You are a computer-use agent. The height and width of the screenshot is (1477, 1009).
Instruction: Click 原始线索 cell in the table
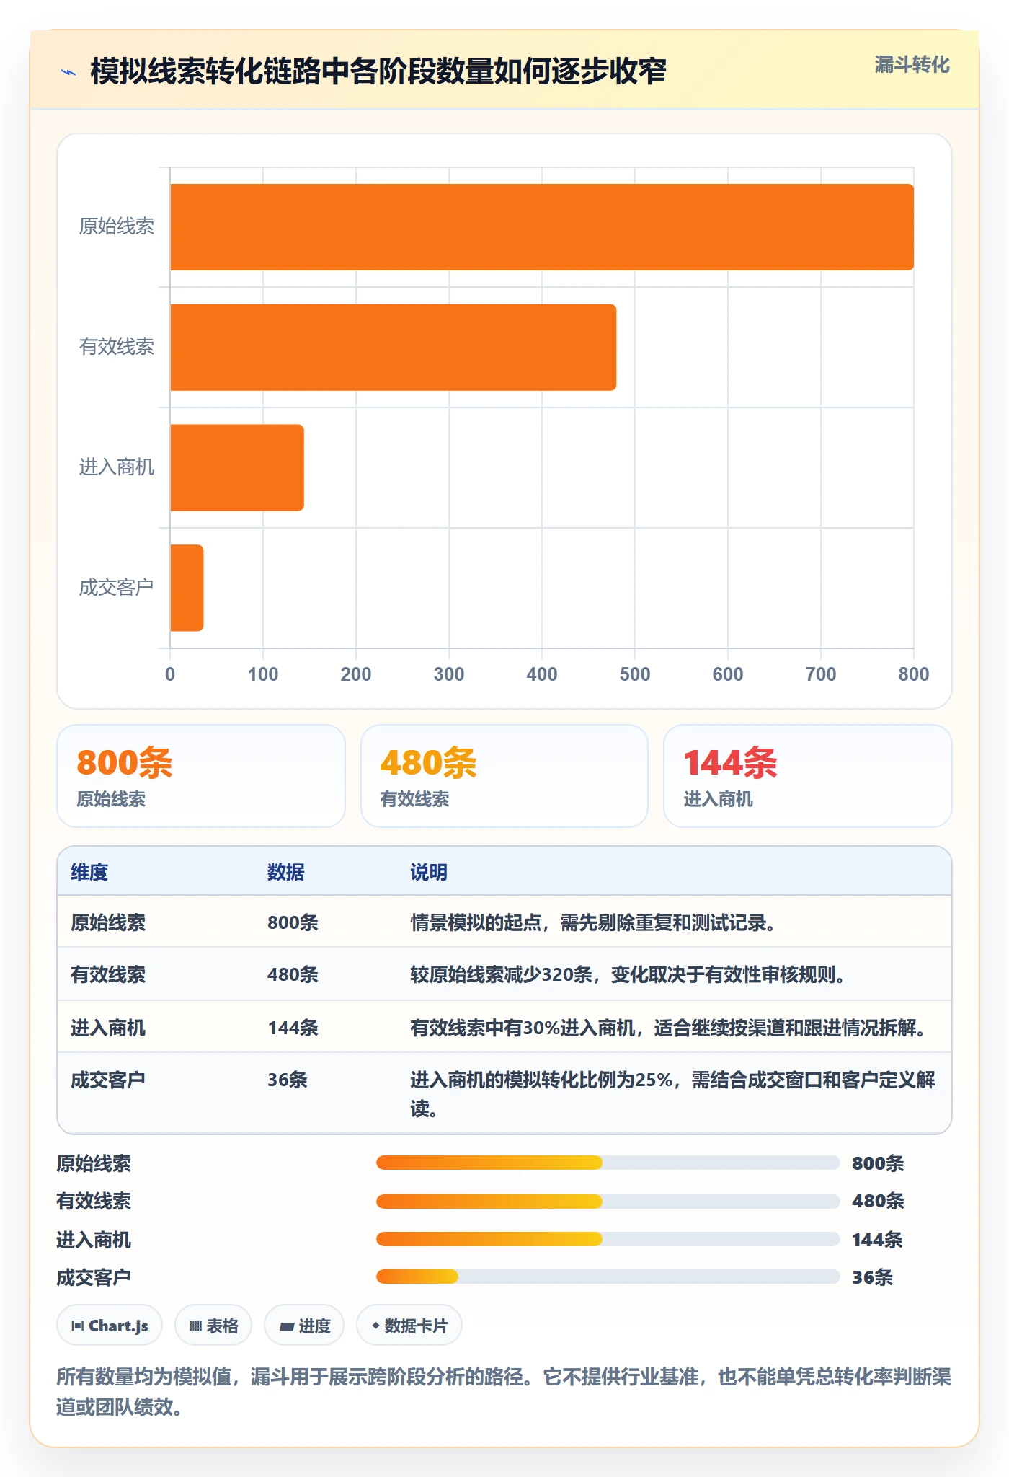(x=108, y=922)
